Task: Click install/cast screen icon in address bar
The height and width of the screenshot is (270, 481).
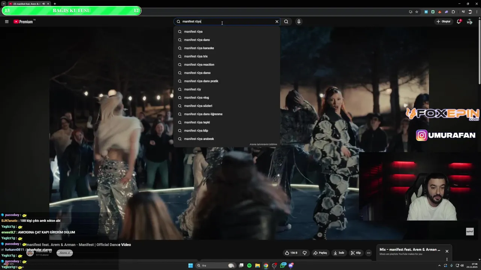Action: [x=410, y=12]
